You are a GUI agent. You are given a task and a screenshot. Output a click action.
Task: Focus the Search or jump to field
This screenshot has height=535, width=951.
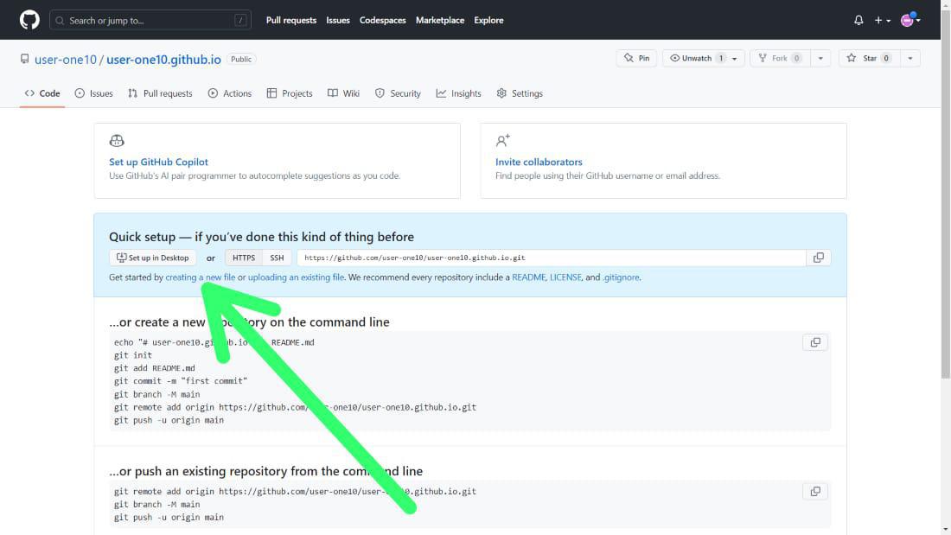click(x=150, y=21)
